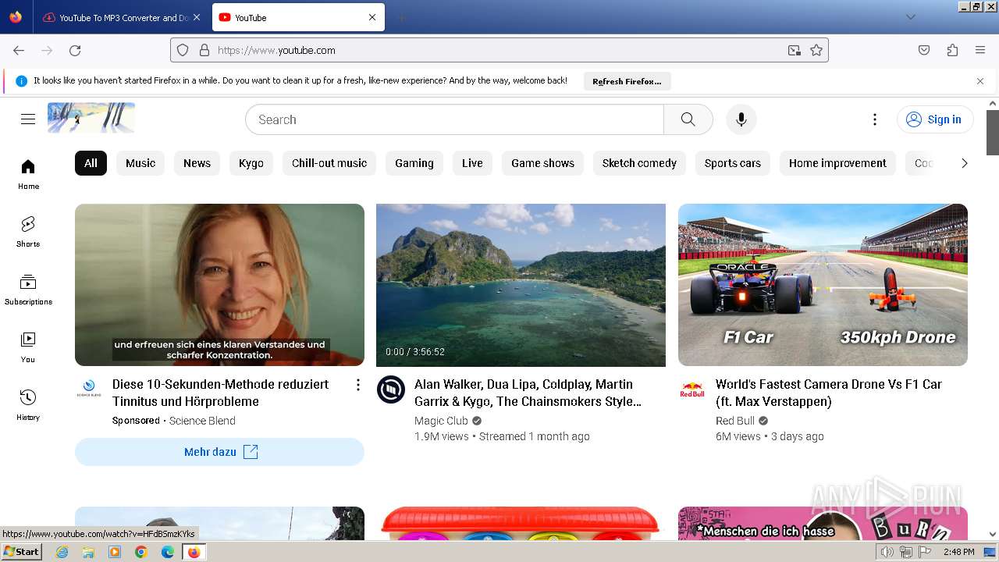Open the You section in sidebar
The width and height of the screenshot is (999, 562).
(x=28, y=347)
